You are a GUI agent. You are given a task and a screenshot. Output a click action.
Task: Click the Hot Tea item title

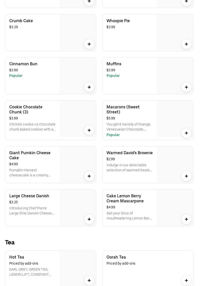click(x=17, y=257)
